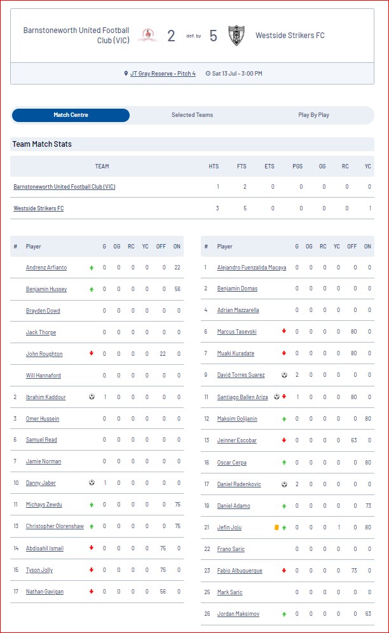
Task: Switch to the Selected Teams tab
Action: click(193, 115)
